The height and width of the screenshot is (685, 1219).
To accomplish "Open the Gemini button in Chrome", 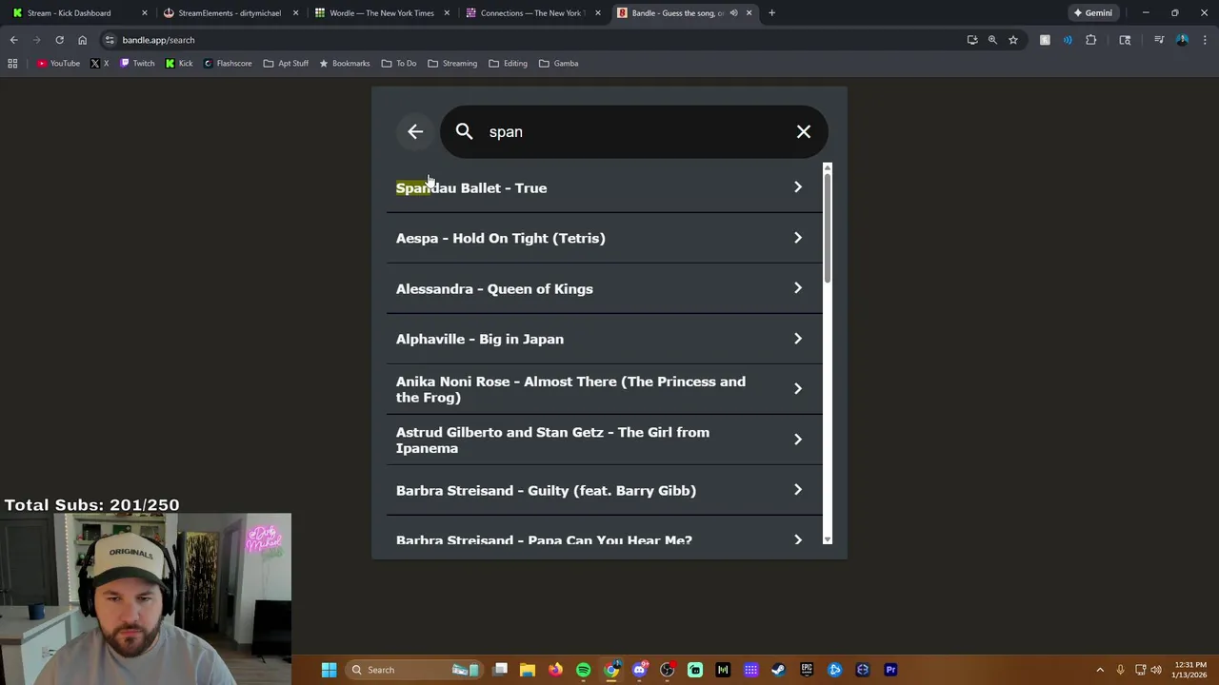I will [1092, 12].
